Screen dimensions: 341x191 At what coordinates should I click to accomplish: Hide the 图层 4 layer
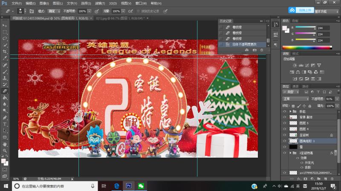tap(284, 129)
